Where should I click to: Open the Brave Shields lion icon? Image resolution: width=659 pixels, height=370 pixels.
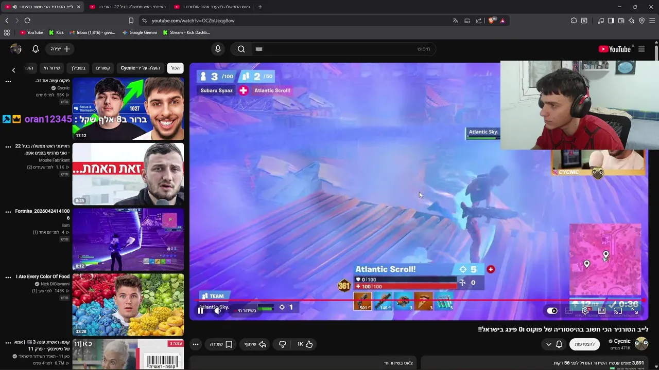click(x=491, y=21)
